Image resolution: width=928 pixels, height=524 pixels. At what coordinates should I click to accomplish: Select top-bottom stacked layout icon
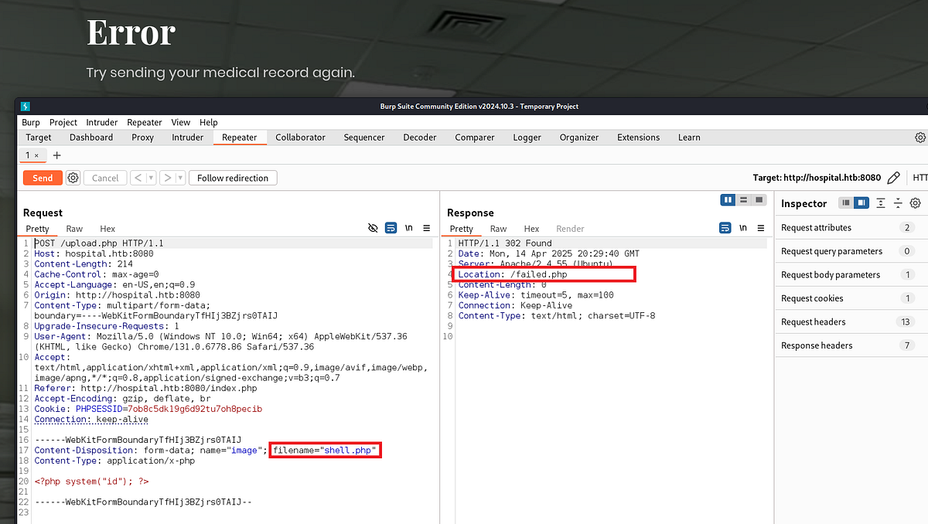coord(743,200)
